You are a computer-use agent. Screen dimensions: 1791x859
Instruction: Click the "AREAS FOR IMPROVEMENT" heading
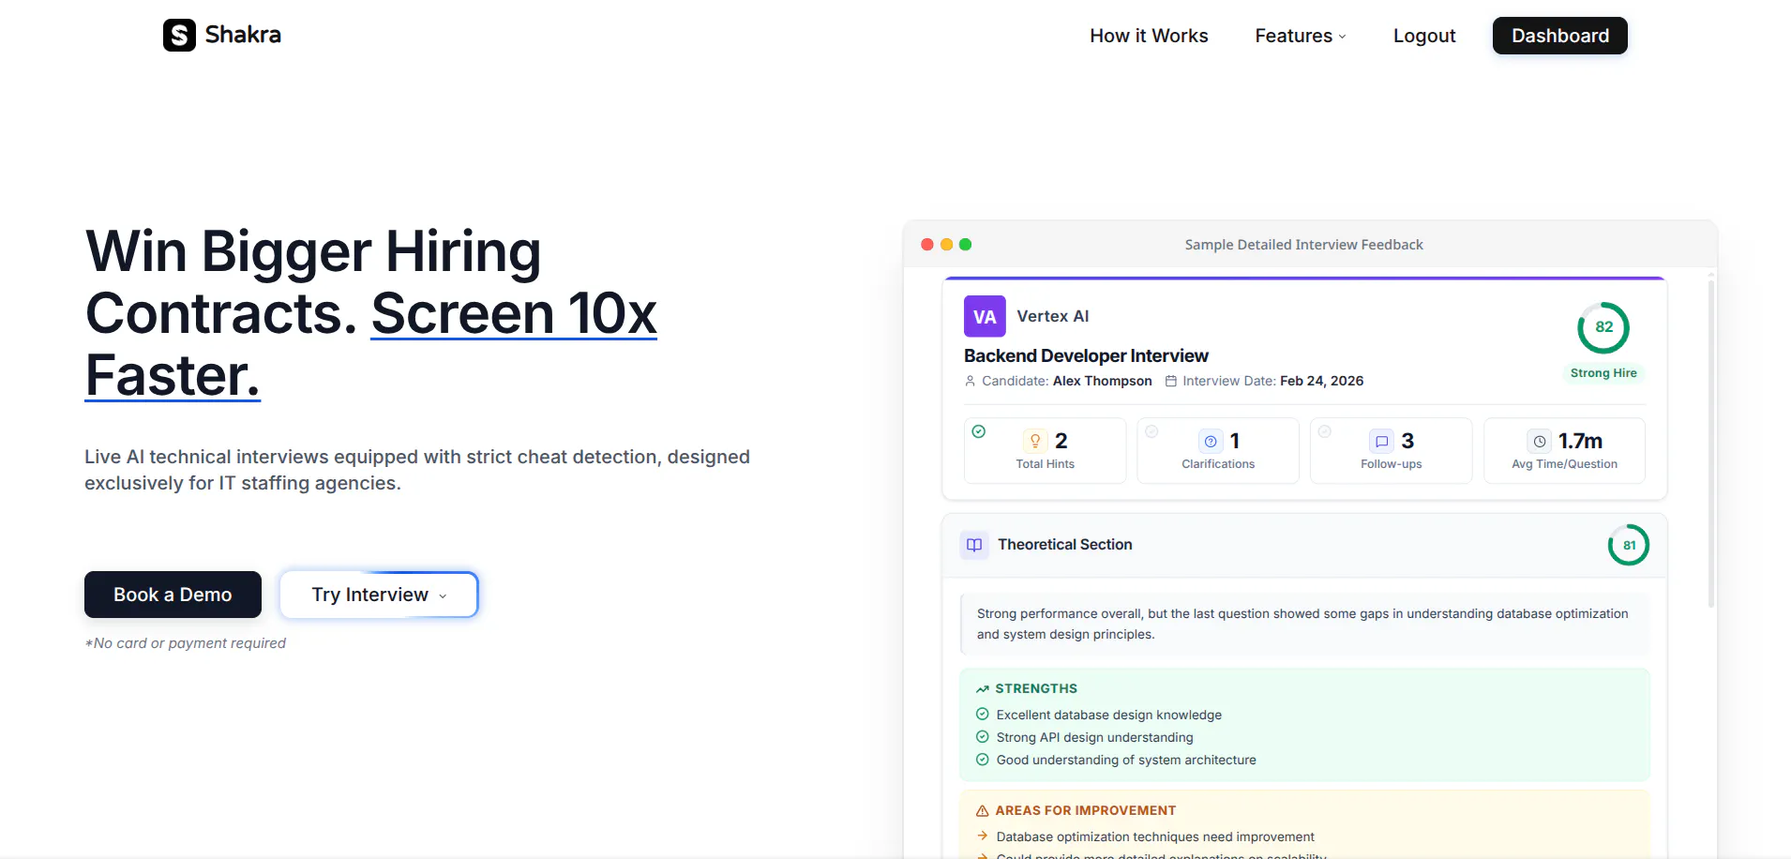[1086, 810]
